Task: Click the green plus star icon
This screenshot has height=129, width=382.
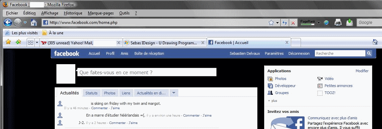Action: click(18, 42)
